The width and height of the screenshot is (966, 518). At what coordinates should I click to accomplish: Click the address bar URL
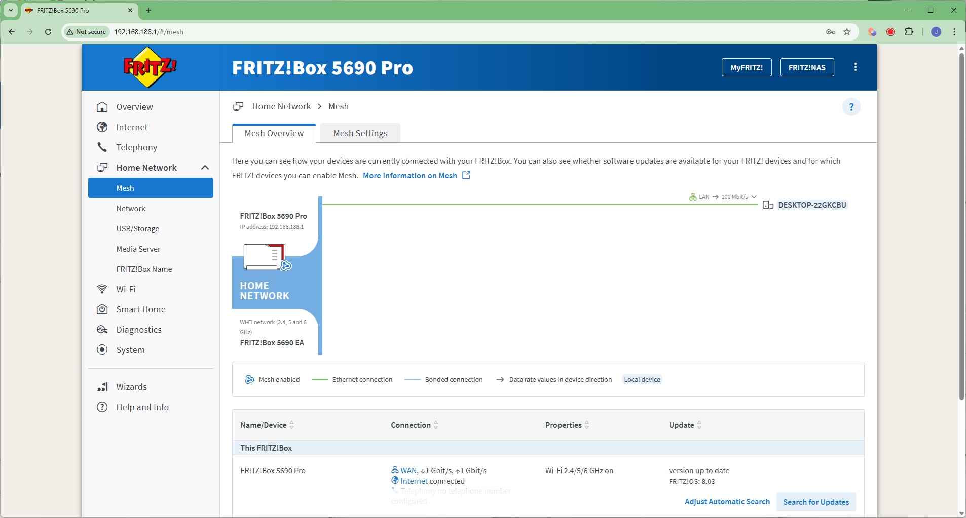click(149, 32)
